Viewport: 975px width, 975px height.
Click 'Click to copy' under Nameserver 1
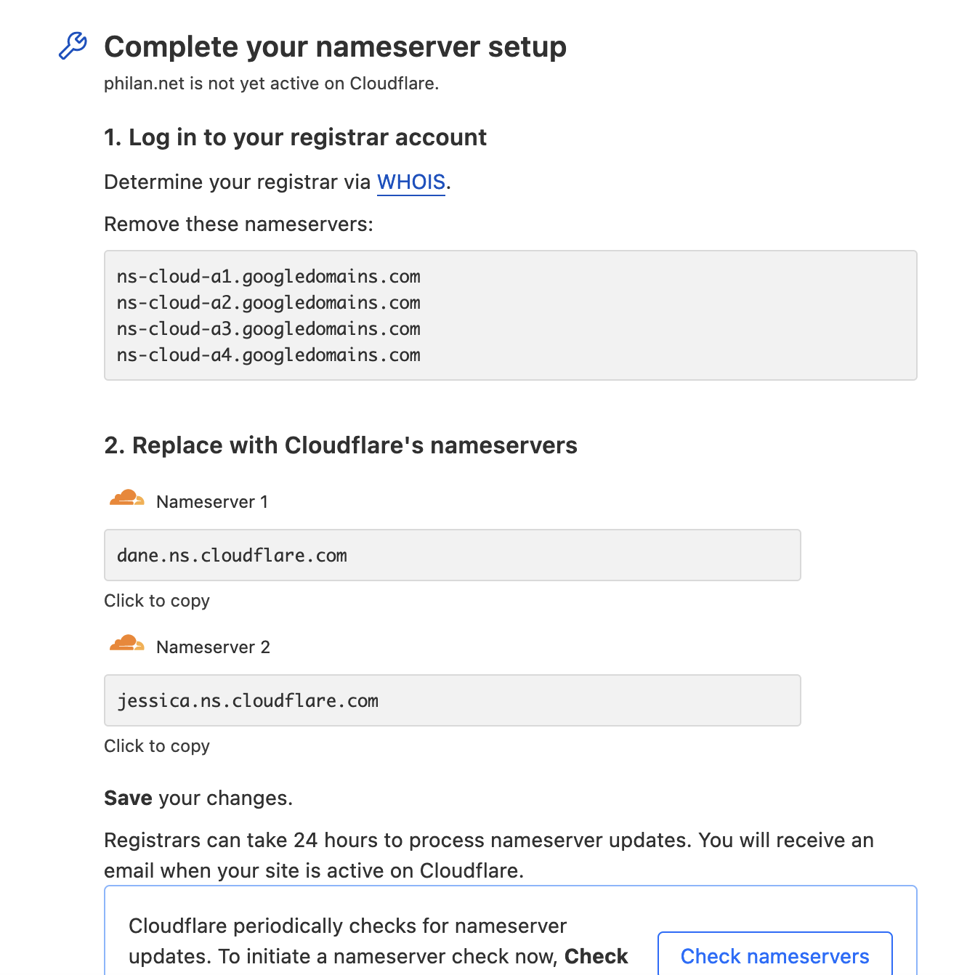(157, 601)
